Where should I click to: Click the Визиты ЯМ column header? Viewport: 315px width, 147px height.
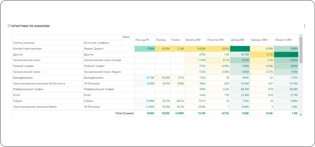click(193, 40)
